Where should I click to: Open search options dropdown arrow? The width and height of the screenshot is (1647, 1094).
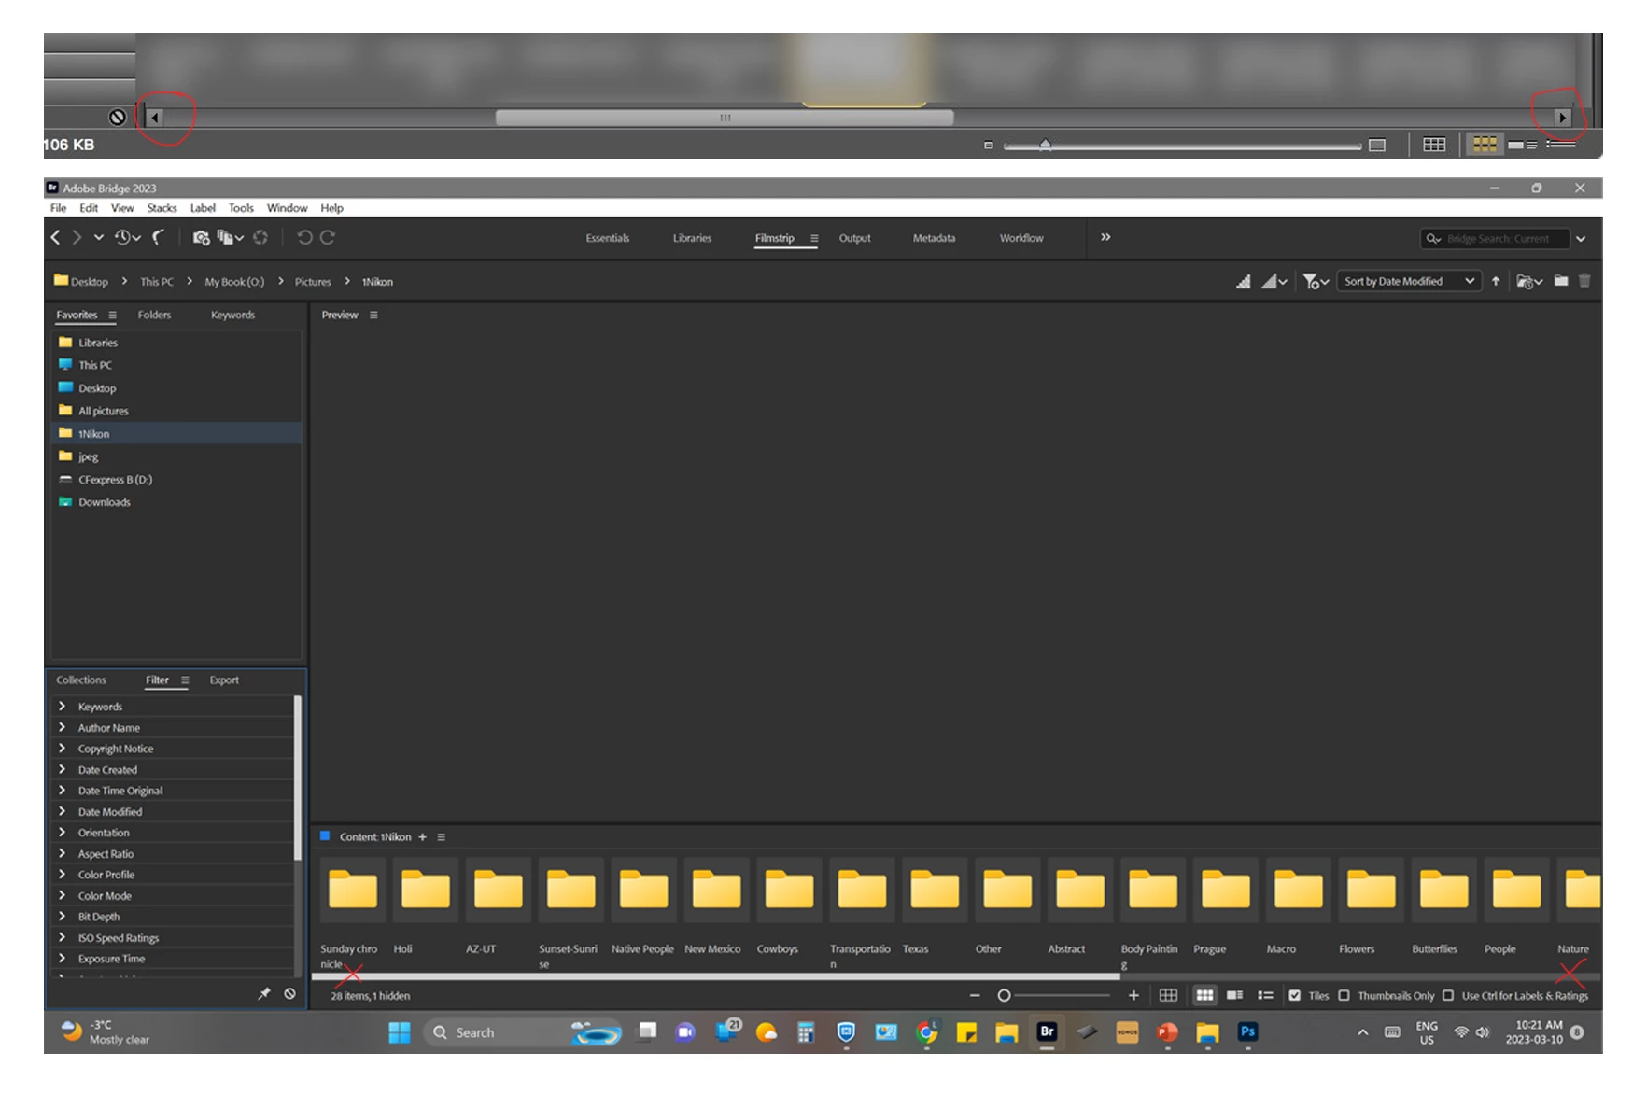pyautogui.click(x=1581, y=239)
